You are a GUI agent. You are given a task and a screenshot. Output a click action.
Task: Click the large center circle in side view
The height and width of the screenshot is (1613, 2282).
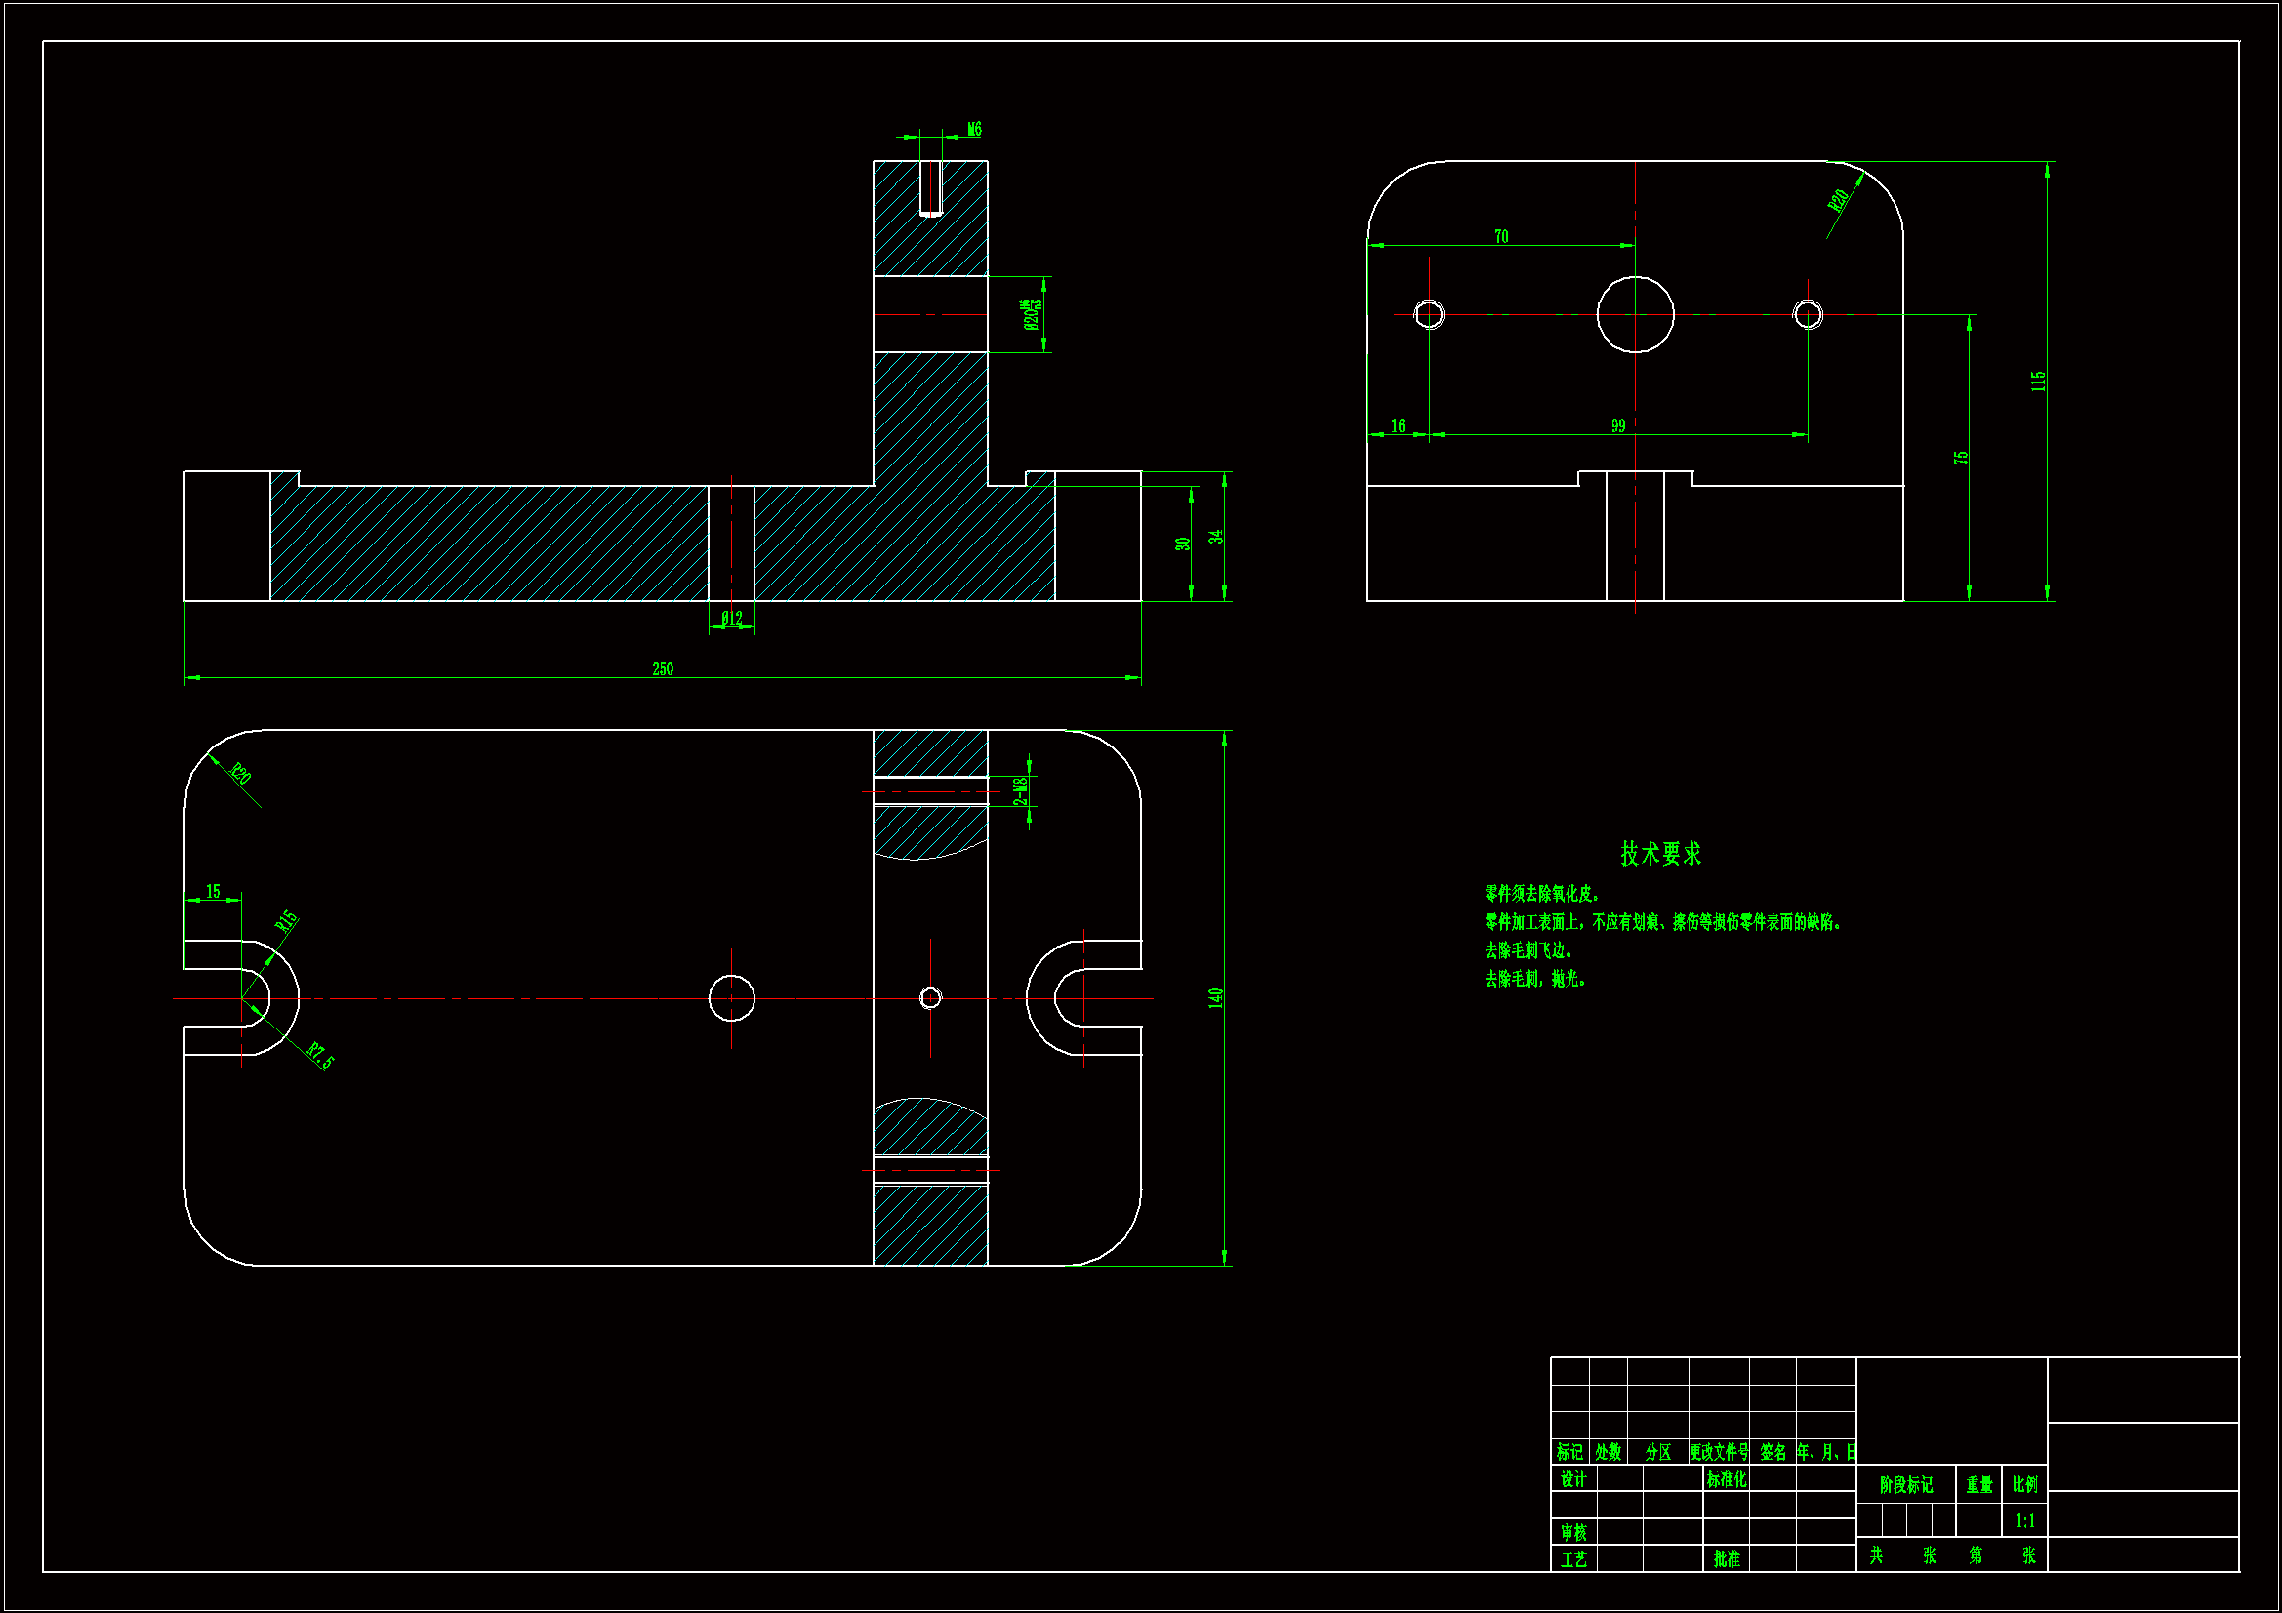(1635, 314)
